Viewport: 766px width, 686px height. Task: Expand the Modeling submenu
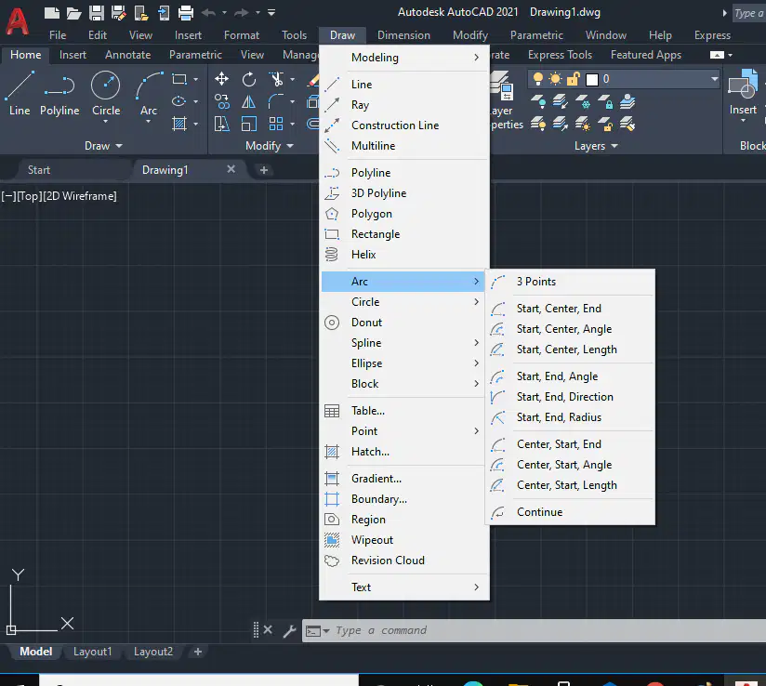pyautogui.click(x=405, y=58)
